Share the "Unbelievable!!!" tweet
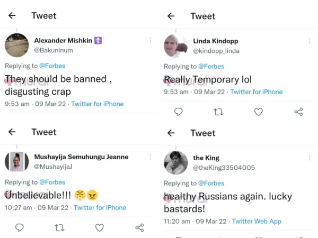 pyautogui.click(x=139, y=227)
